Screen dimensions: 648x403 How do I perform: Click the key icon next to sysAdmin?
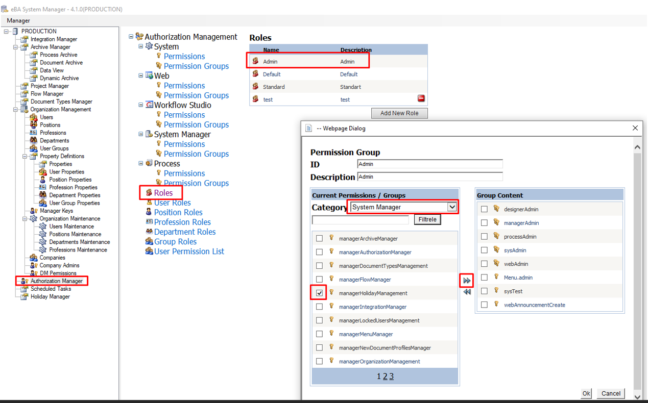pyautogui.click(x=496, y=250)
